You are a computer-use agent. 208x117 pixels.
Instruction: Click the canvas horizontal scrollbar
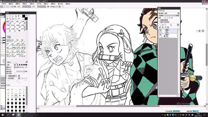pos(118,106)
